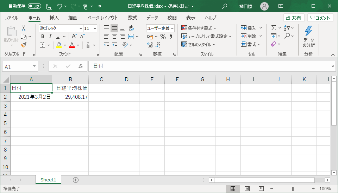The image size is (338, 193).
Task: Click the AutoSum sigma icon
Action: (274, 28)
